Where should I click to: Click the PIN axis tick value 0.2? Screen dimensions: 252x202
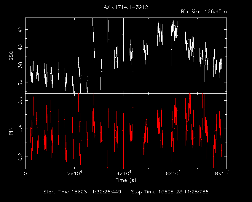click(20, 157)
